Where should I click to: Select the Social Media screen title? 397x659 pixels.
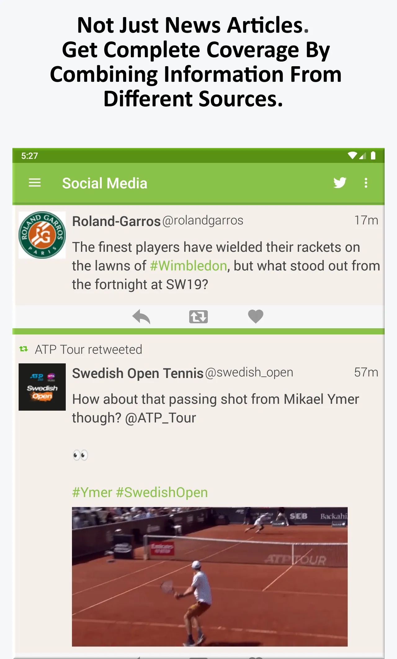105,183
